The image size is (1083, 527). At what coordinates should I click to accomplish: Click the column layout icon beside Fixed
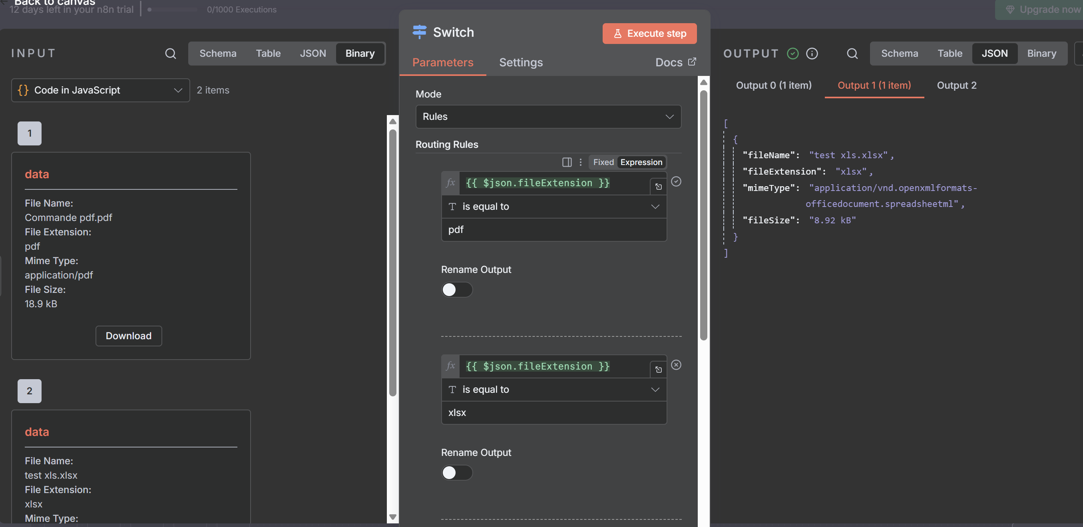point(567,162)
